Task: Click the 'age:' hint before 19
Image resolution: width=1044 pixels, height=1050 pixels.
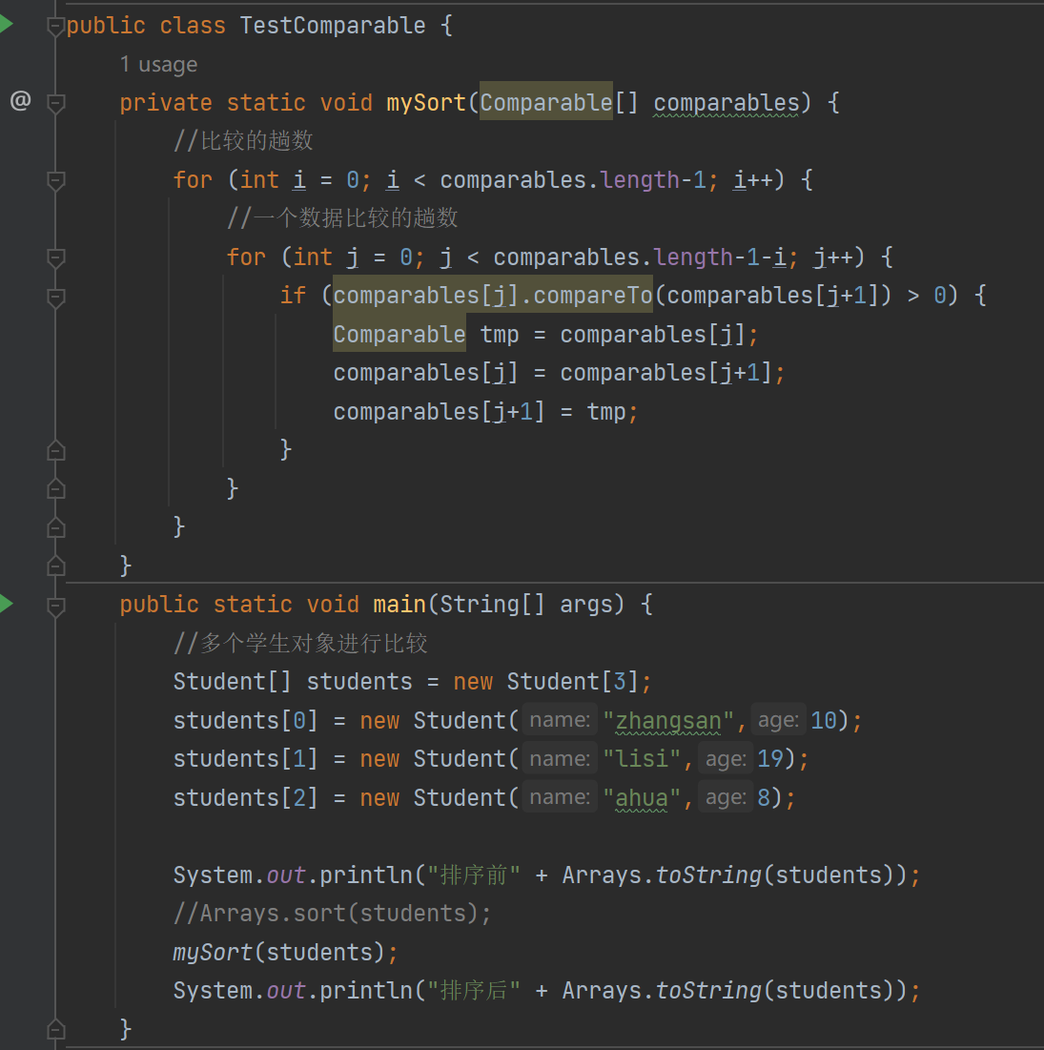Action: 726,759
